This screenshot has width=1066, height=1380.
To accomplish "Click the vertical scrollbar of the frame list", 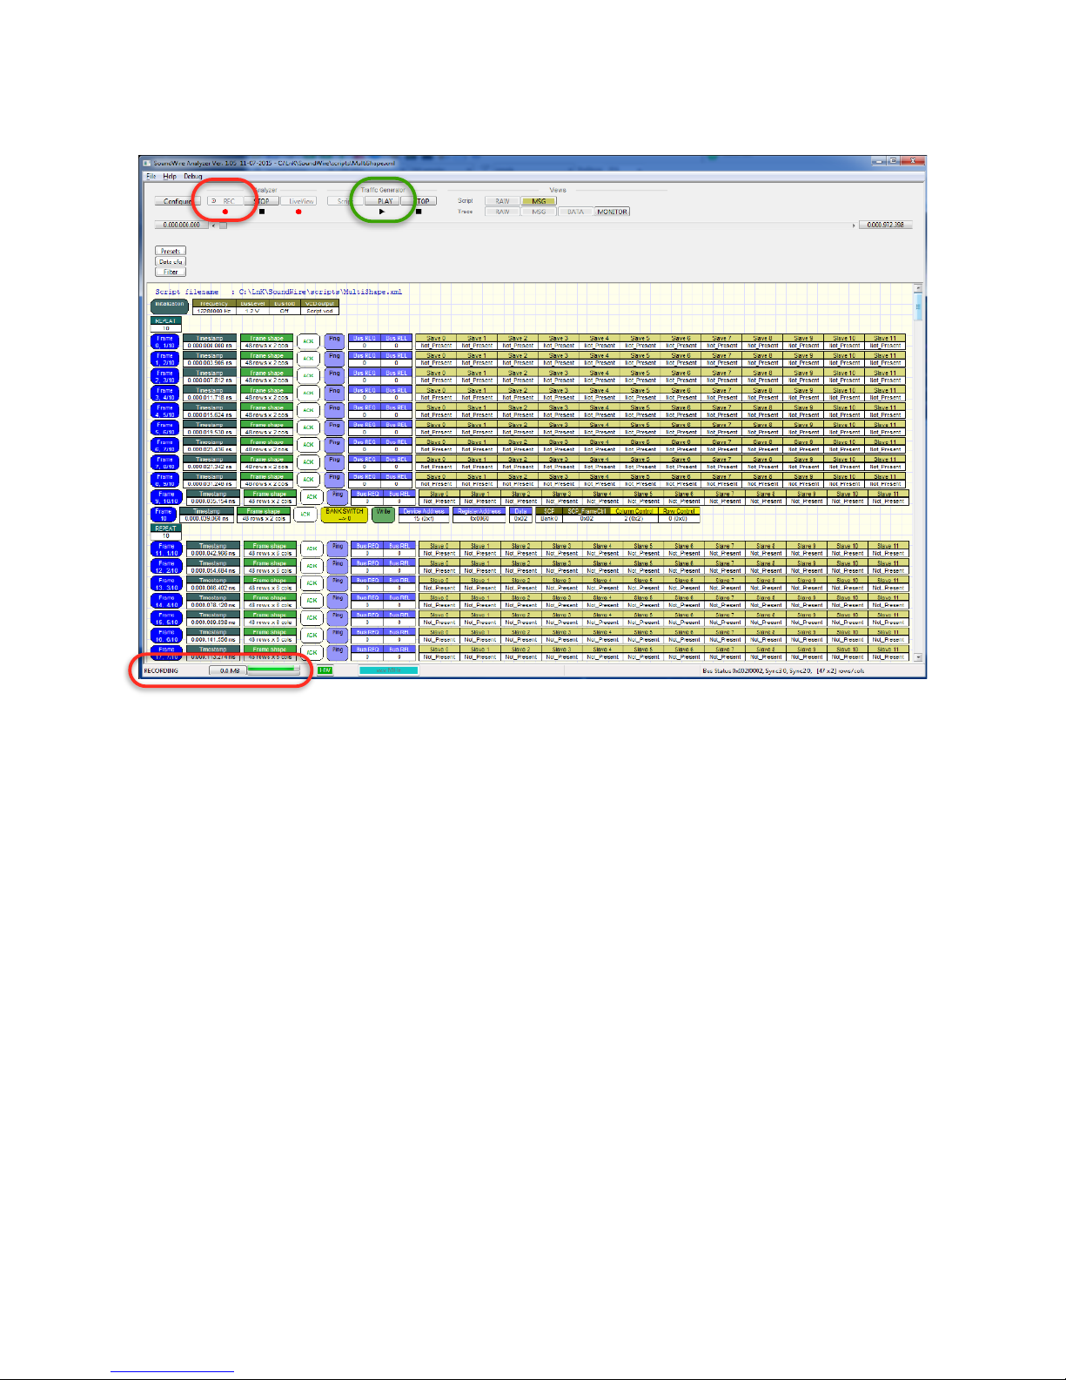I will [918, 472].
